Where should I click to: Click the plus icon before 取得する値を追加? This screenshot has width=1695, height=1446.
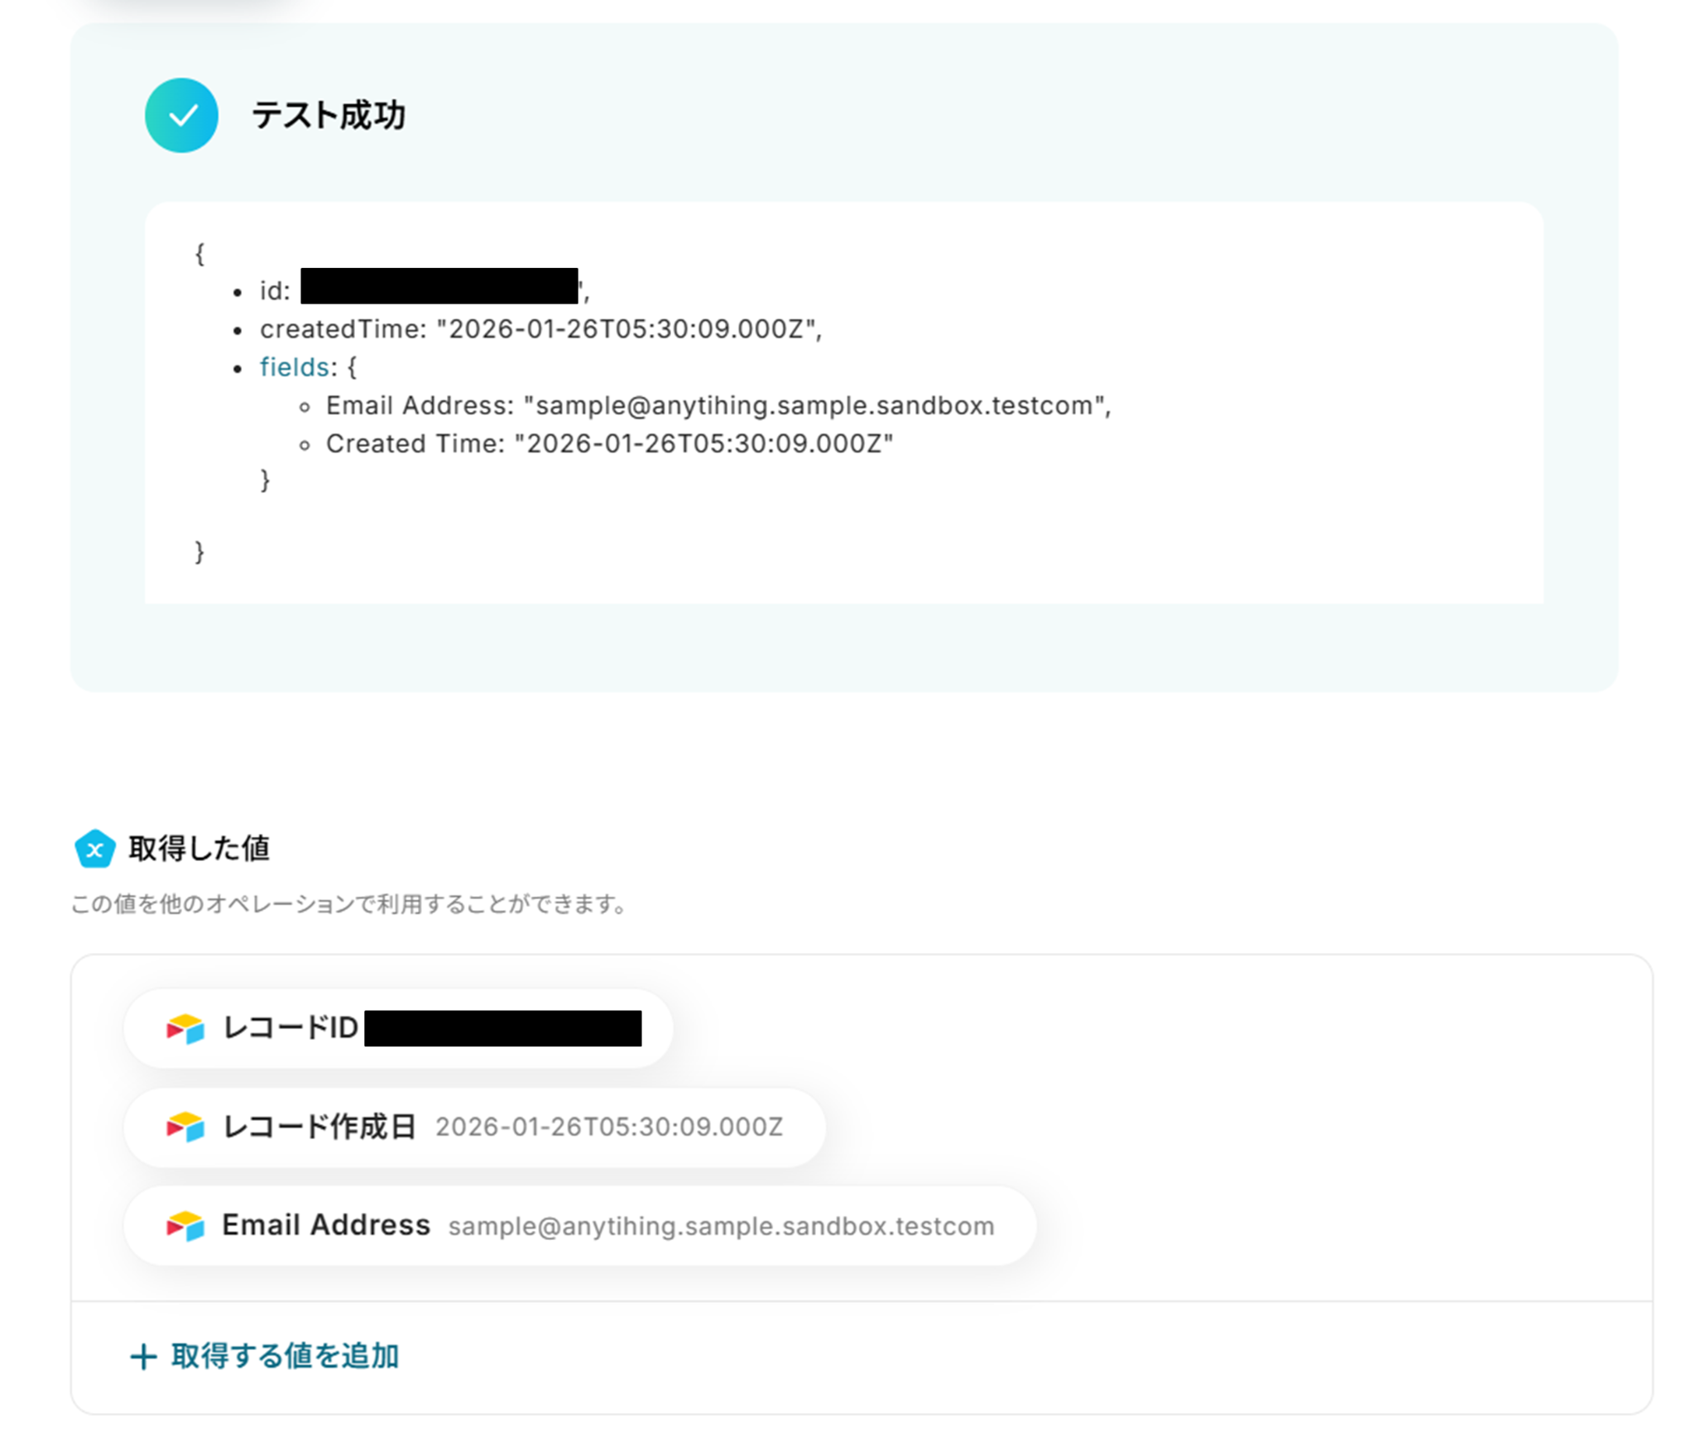tap(143, 1357)
